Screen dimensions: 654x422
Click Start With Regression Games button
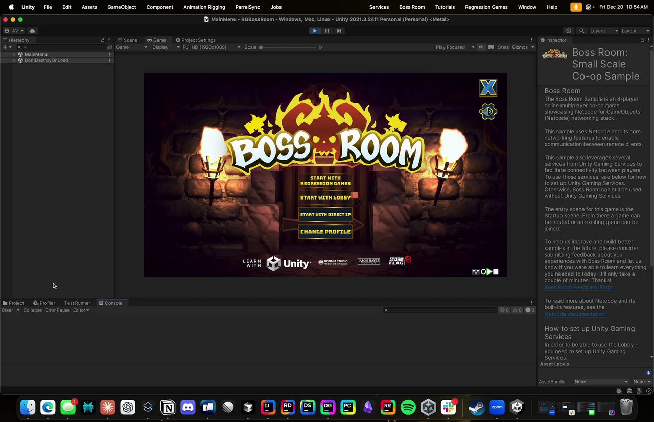point(325,181)
